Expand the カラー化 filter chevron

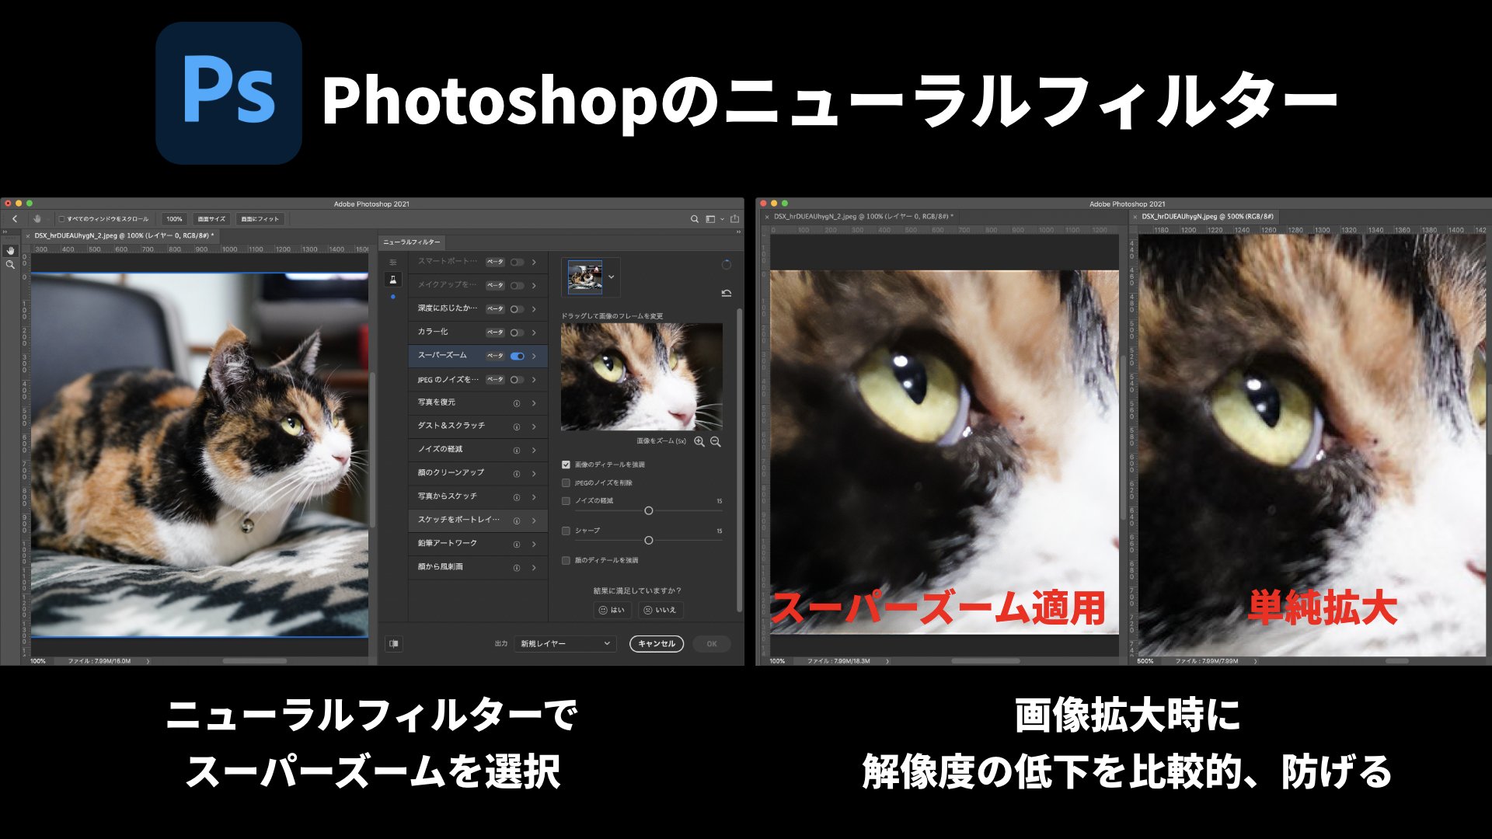click(534, 332)
